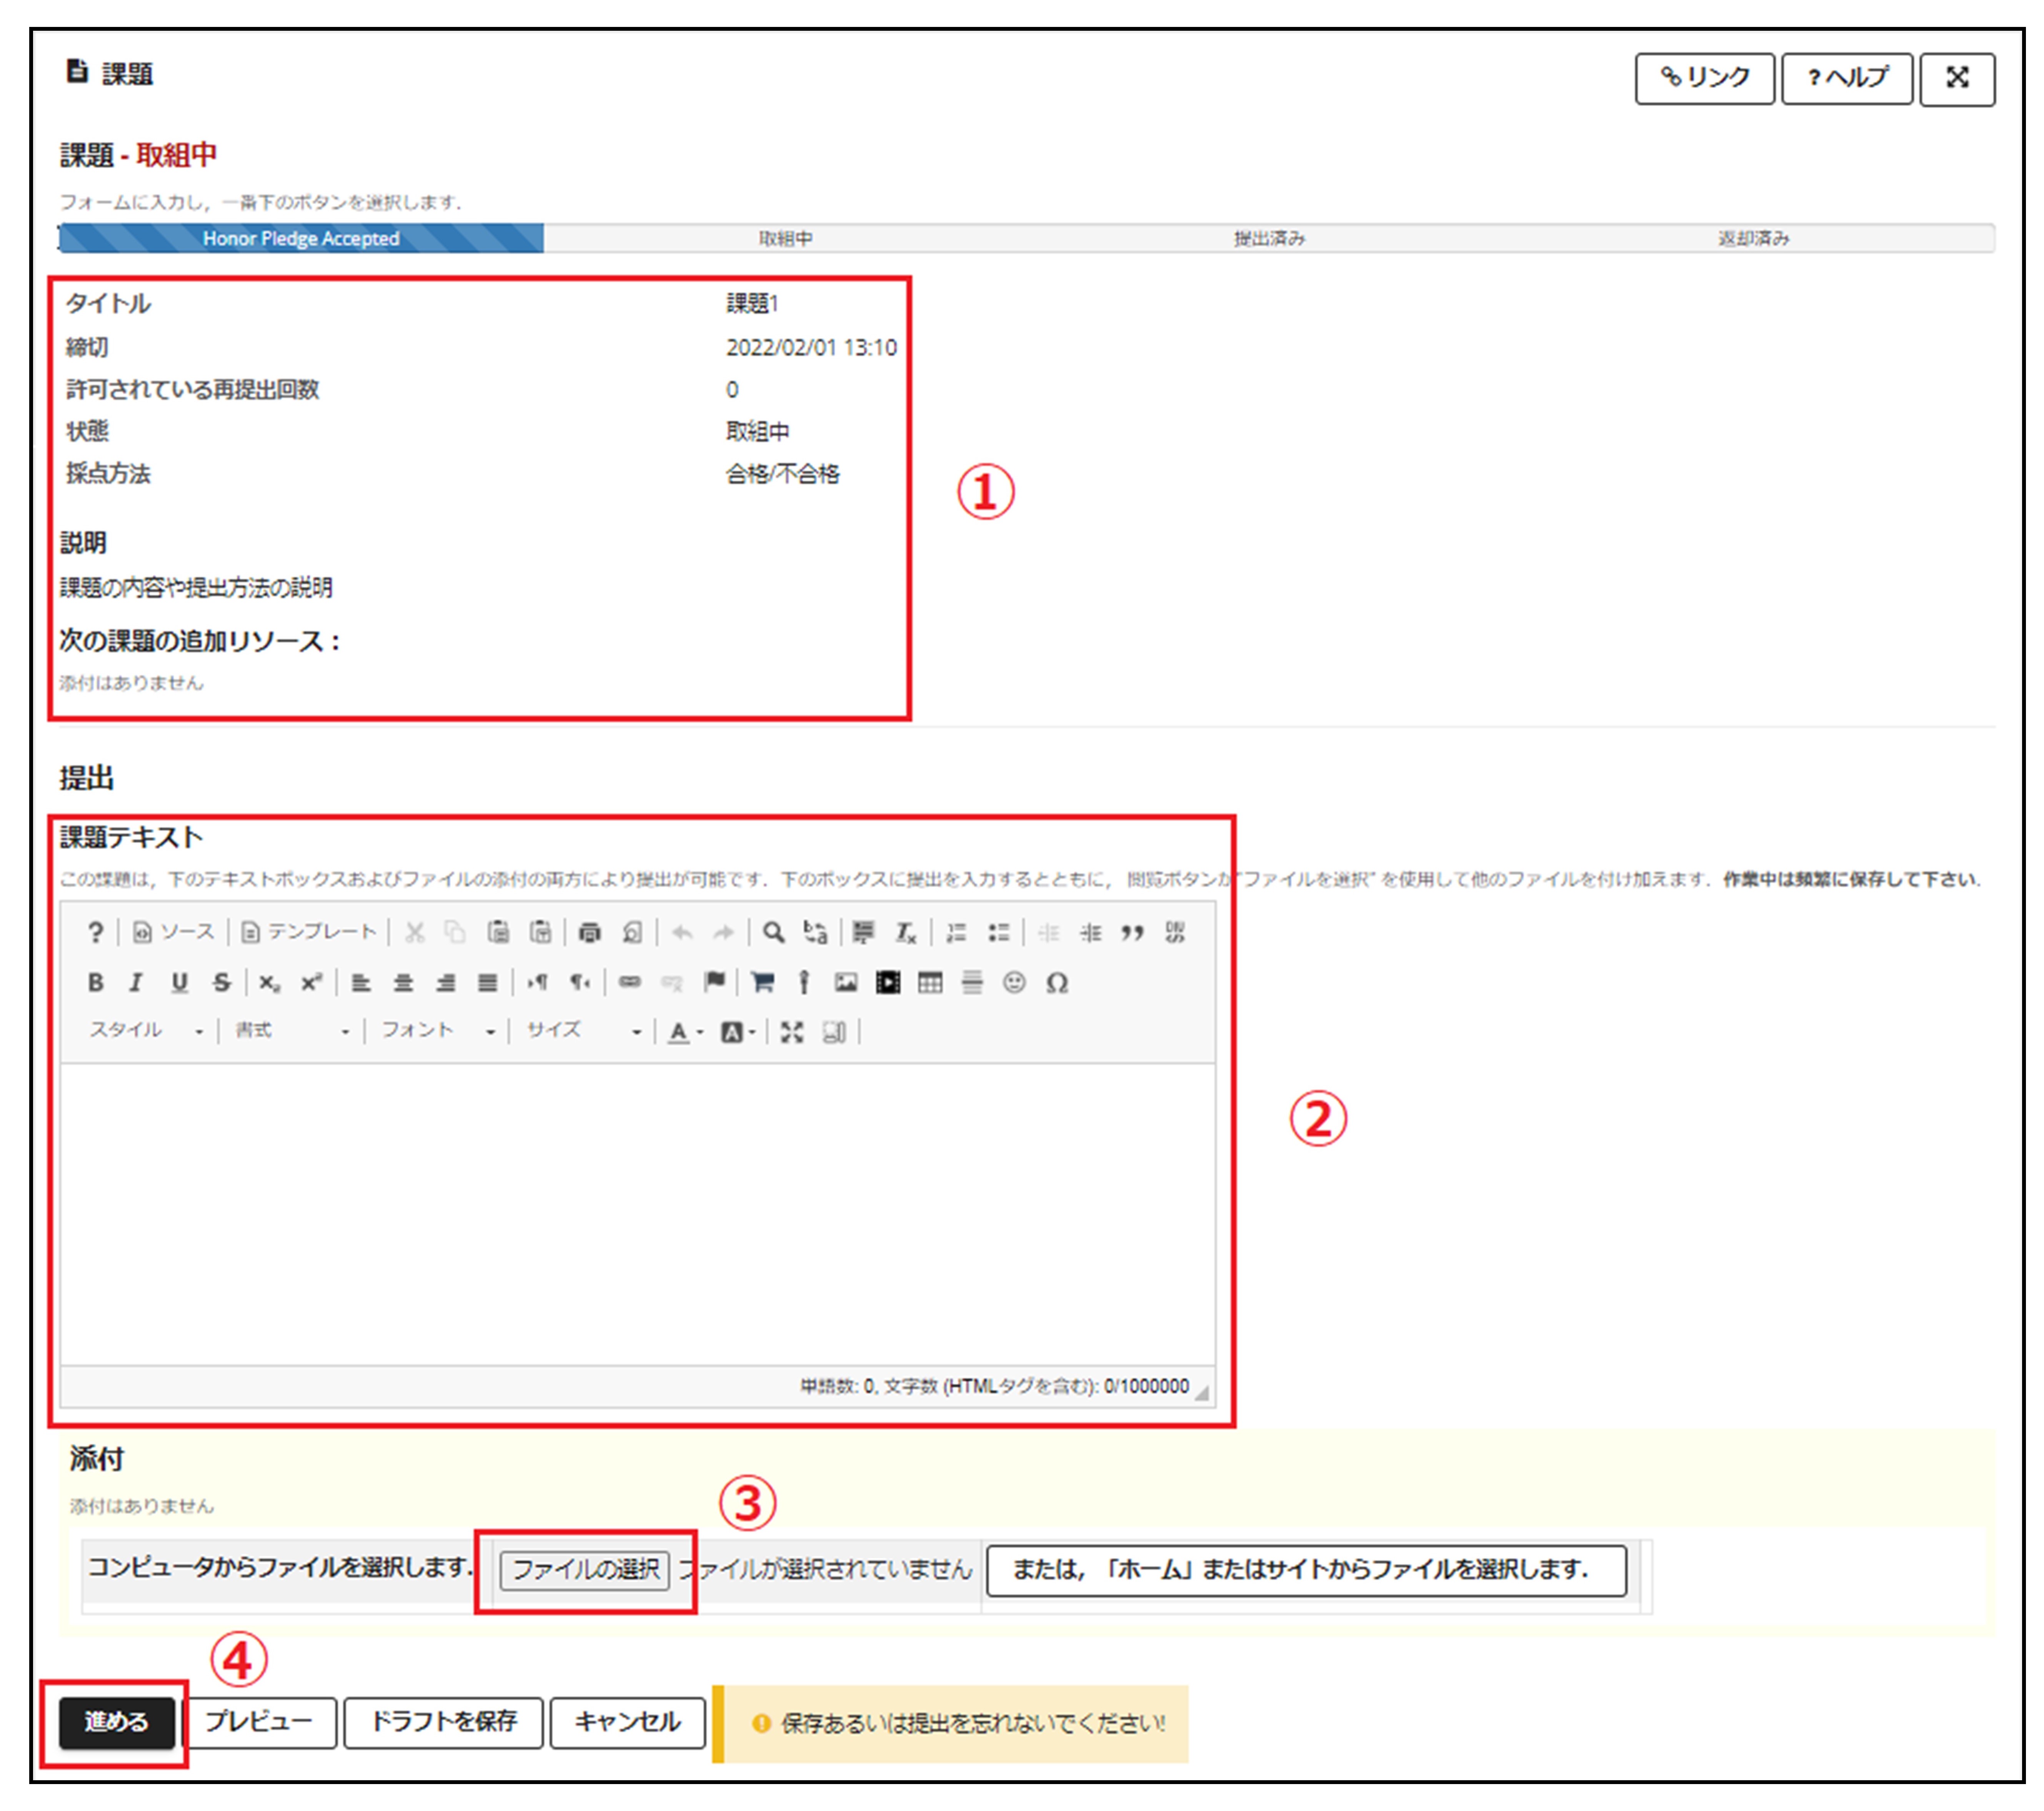Click the Honor Pledge Accepted progress step
Image resolution: width=2044 pixels, height=1811 pixels.
(301, 238)
